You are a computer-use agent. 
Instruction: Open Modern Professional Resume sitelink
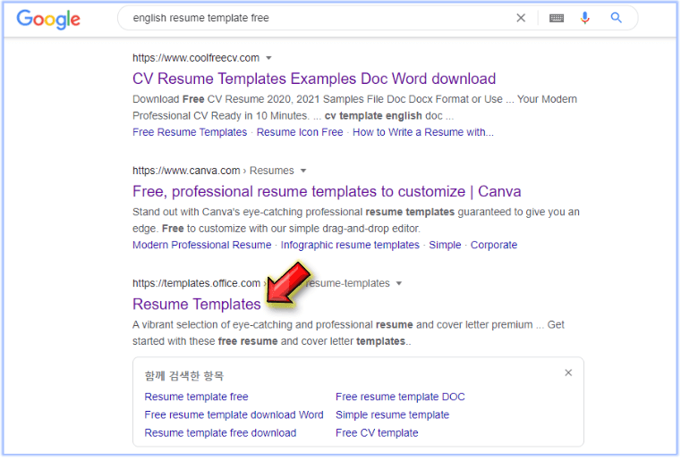(x=202, y=245)
